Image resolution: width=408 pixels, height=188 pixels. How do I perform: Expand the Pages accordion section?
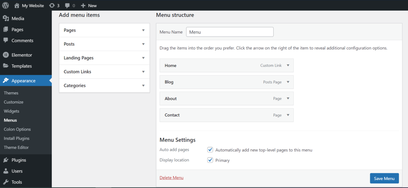[x=143, y=30]
